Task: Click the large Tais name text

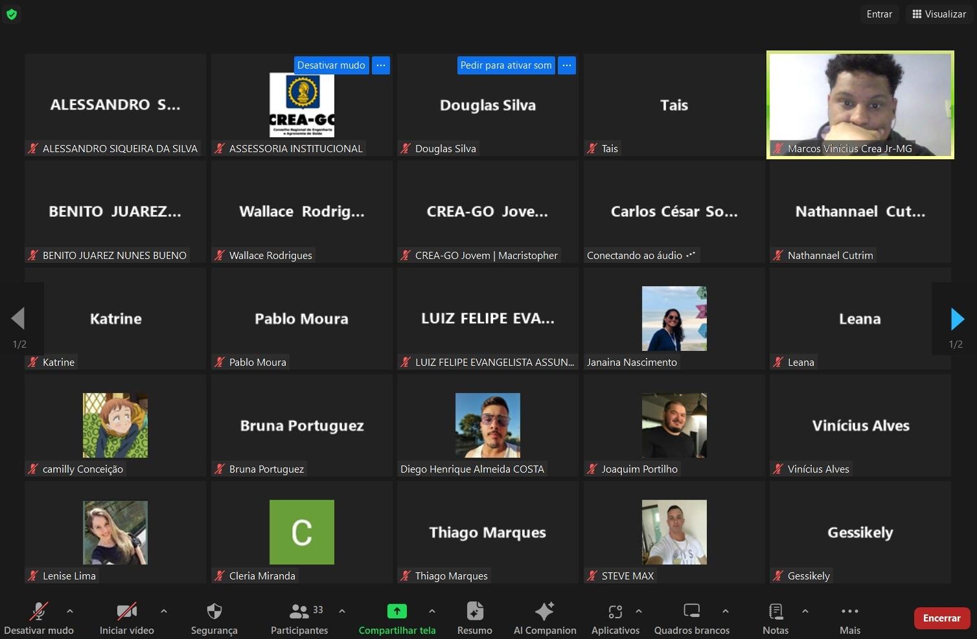Action: click(674, 105)
